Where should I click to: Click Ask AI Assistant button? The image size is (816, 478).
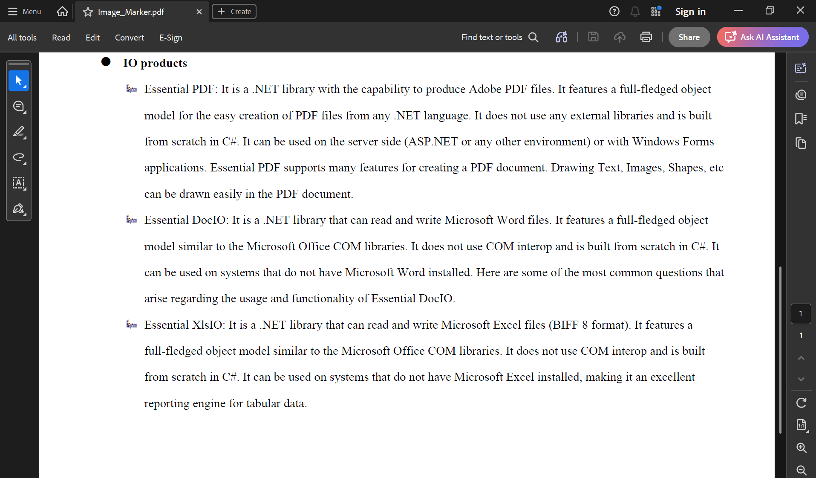tap(763, 37)
